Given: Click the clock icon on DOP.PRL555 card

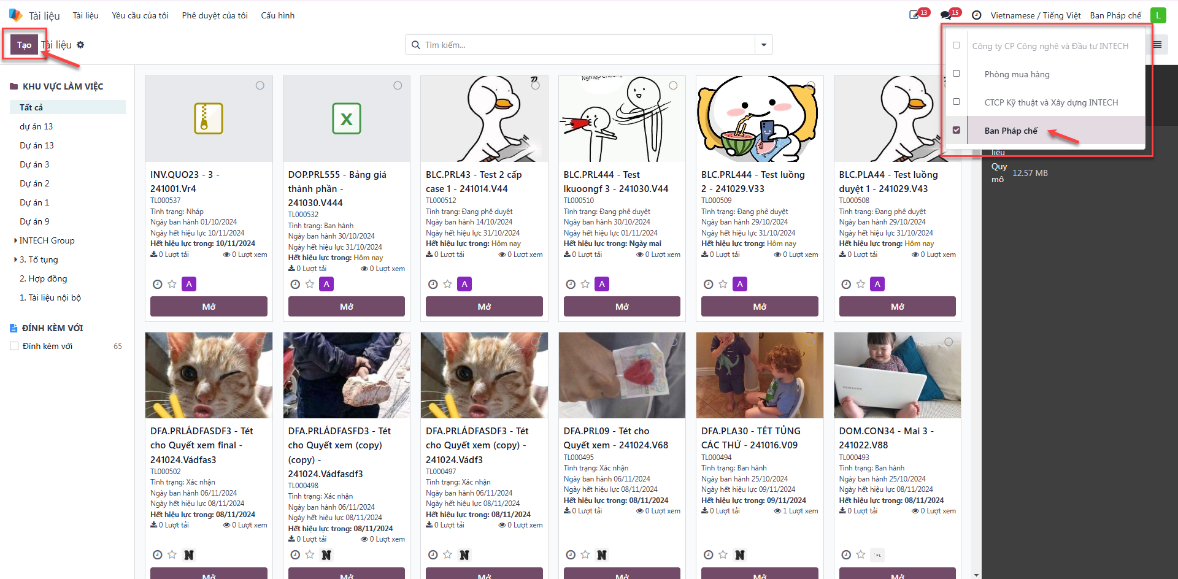Looking at the screenshot, I should (295, 284).
